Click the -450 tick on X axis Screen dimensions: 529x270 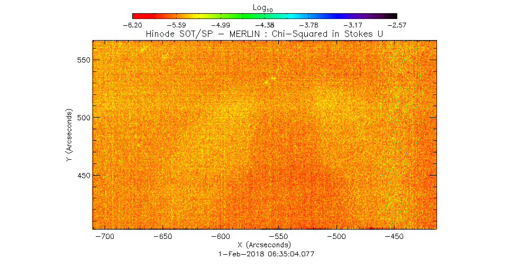click(395, 237)
